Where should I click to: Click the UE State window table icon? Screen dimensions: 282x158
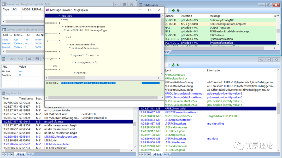tap(4, 59)
